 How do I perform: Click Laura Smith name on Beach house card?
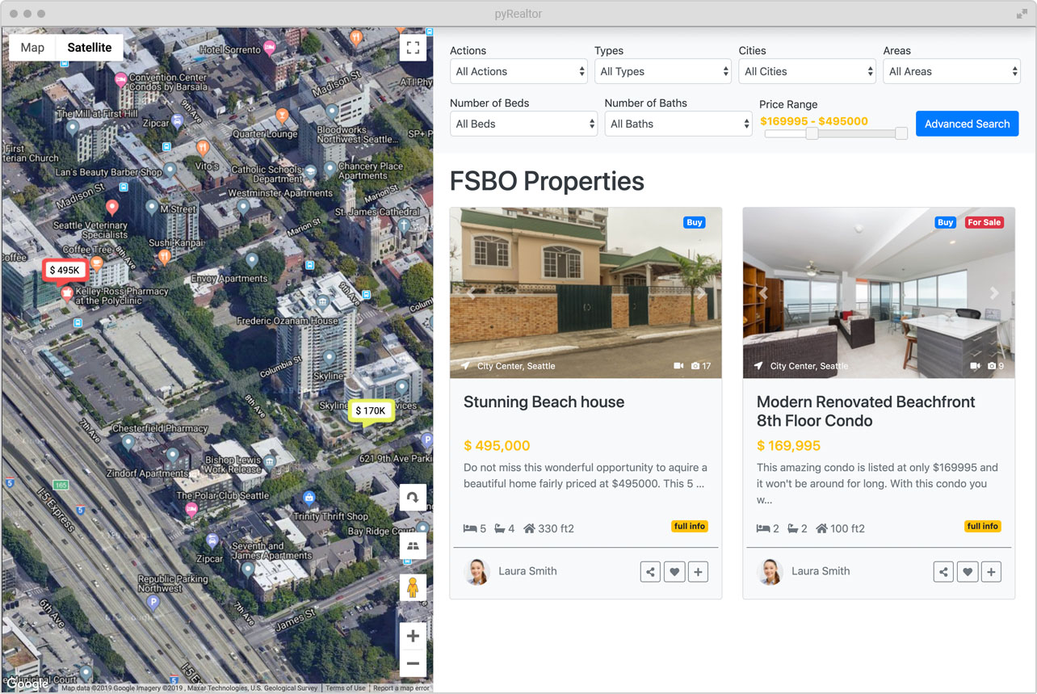527,571
